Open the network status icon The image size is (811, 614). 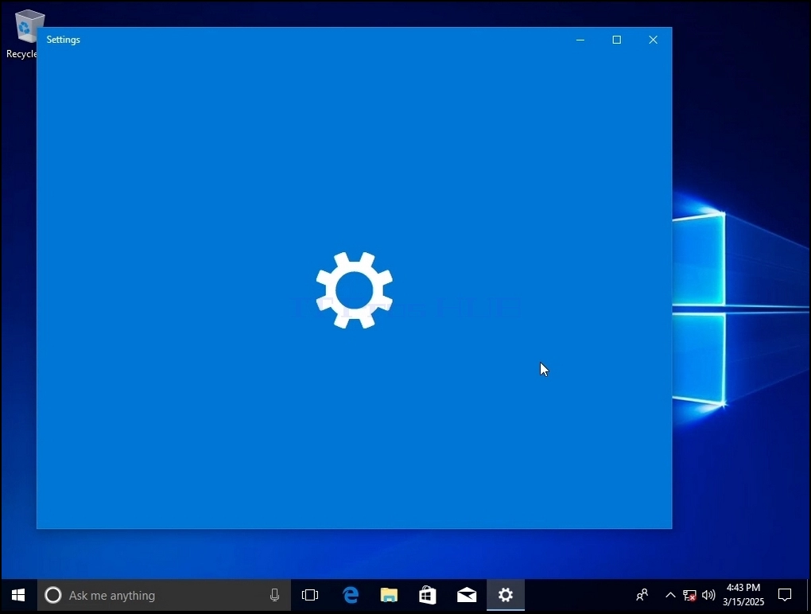click(x=689, y=596)
